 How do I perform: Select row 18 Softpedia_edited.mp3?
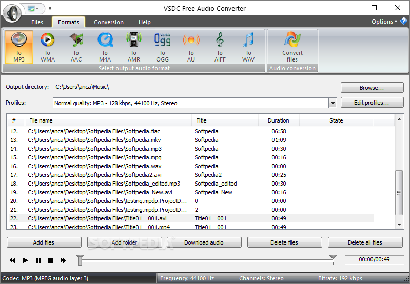(x=191, y=184)
